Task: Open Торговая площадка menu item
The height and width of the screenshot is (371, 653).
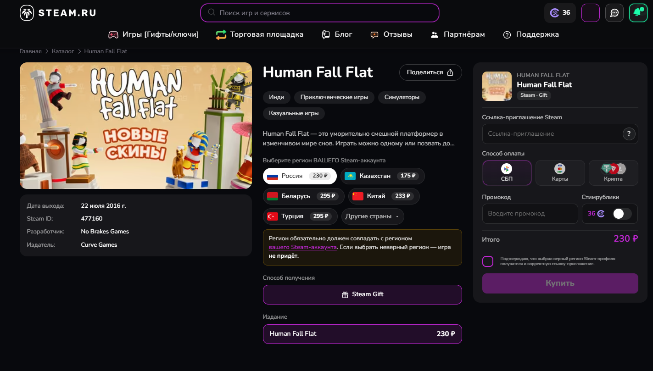Action: click(x=260, y=34)
